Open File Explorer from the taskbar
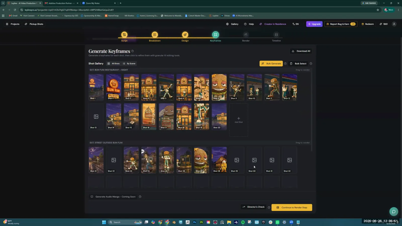 click(229, 222)
